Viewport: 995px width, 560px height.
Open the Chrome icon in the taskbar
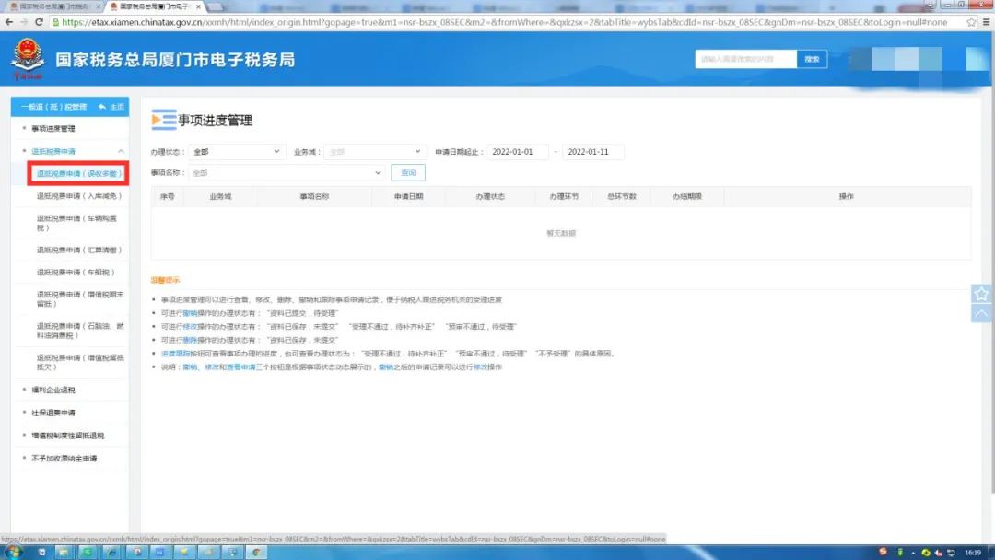tap(256, 552)
